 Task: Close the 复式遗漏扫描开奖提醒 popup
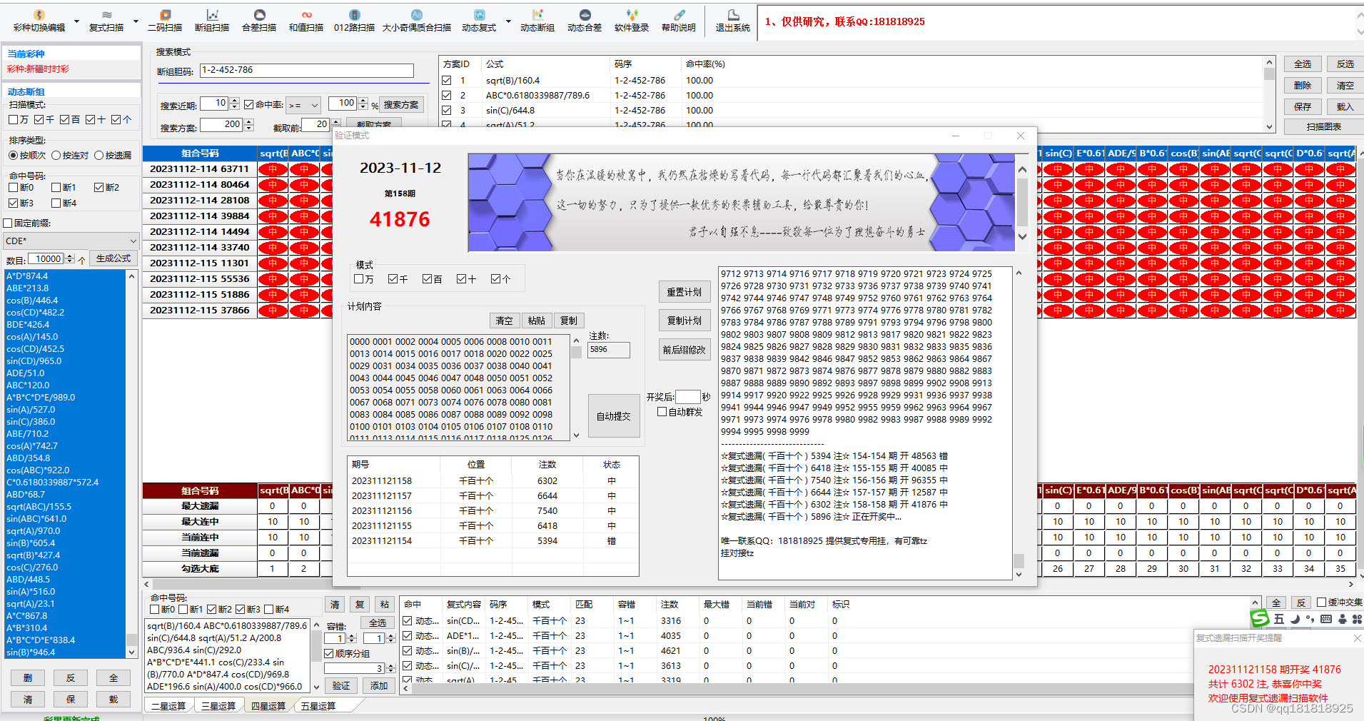pos(1357,638)
